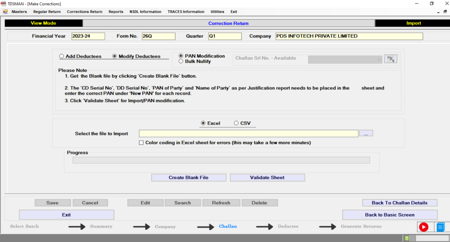Click the large Exit button
The height and width of the screenshot is (242, 450).
pyautogui.click(x=66, y=215)
